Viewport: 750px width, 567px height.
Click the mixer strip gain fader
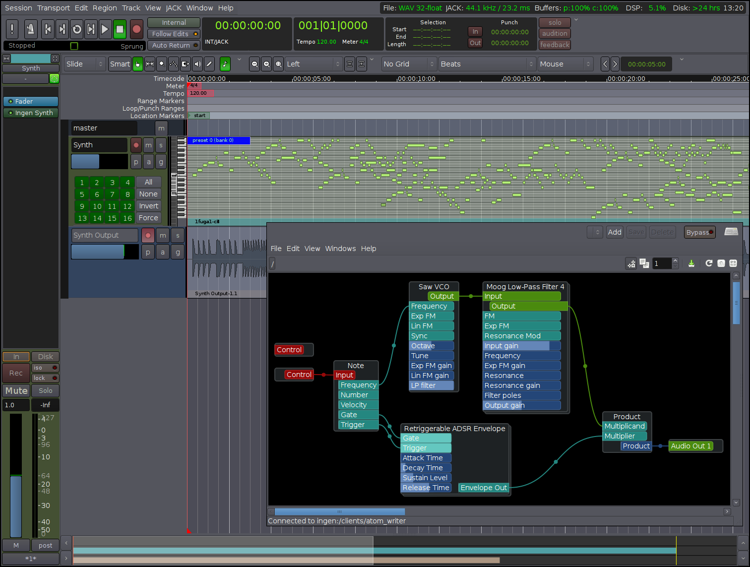(x=16, y=475)
